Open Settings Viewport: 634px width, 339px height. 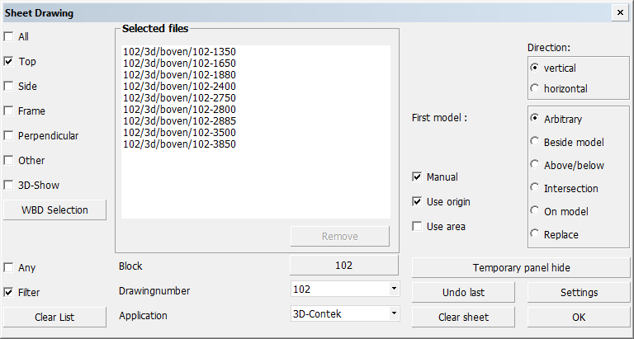[x=579, y=293]
